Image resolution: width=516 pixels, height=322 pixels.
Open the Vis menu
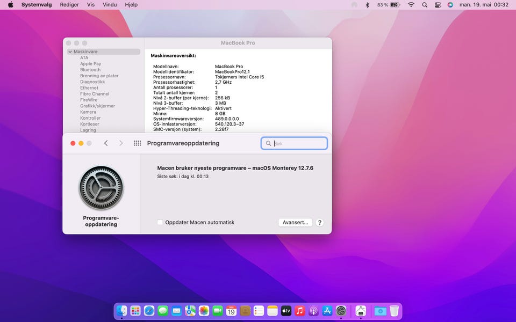point(91,5)
